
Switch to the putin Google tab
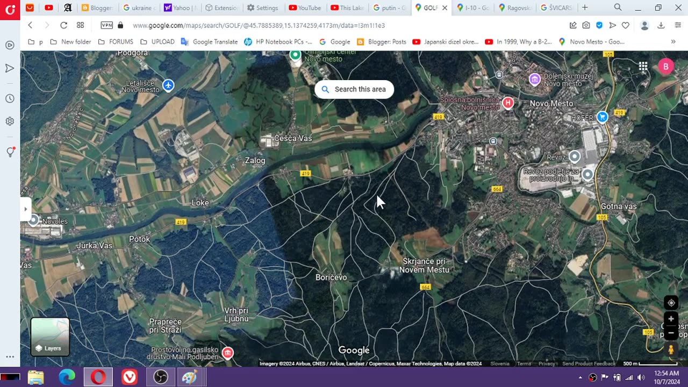click(x=389, y=8)
